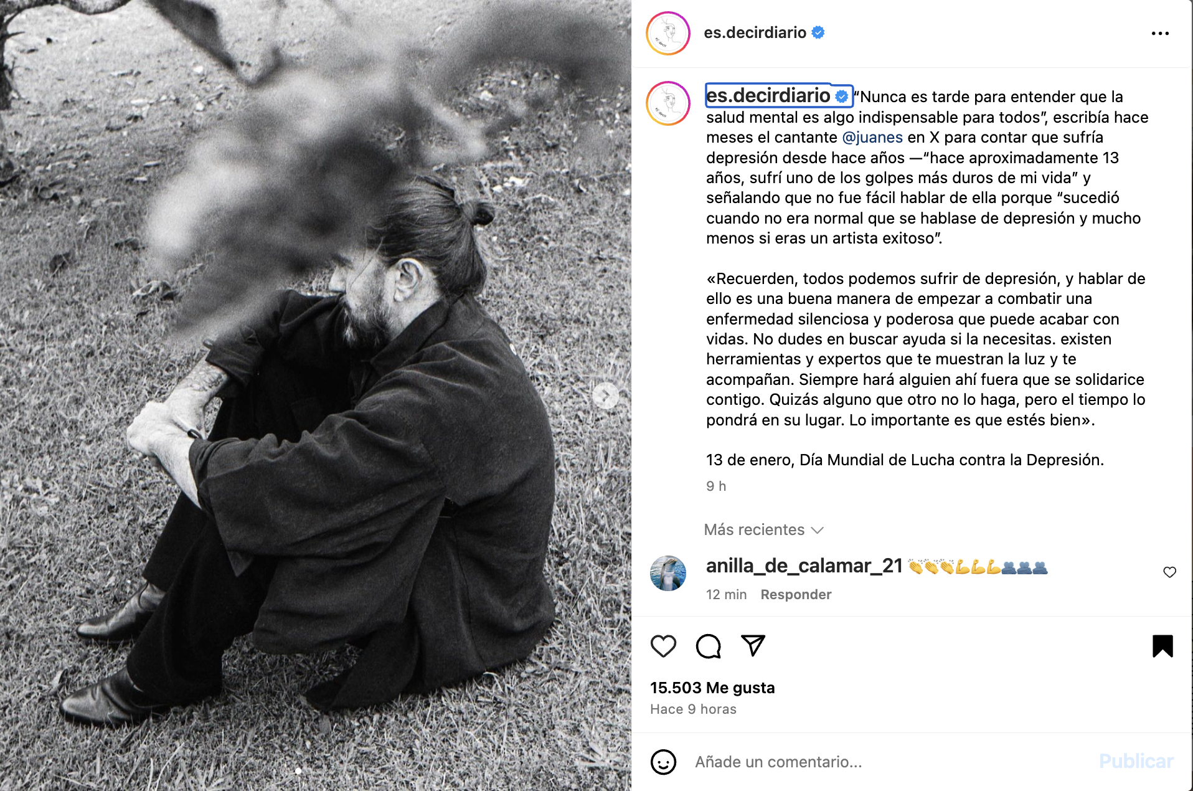
Task: Like the post with the heart icon
Action: [663, 646]
